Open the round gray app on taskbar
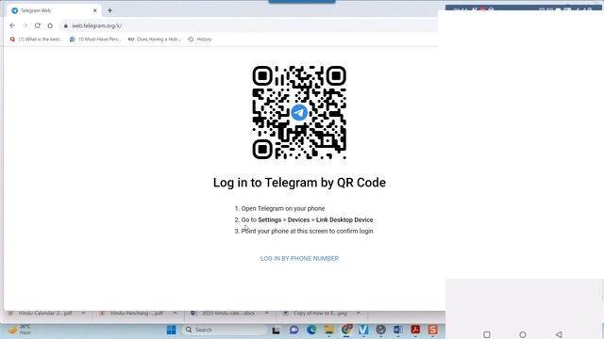Viewport: 604px width, 339px height. pos(380,330)
